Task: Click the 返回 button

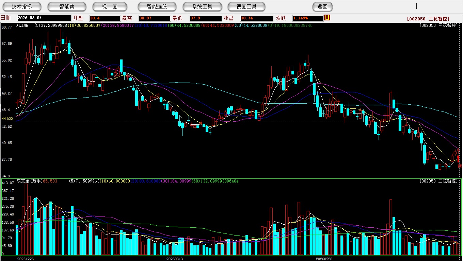Action: point(322,6)
